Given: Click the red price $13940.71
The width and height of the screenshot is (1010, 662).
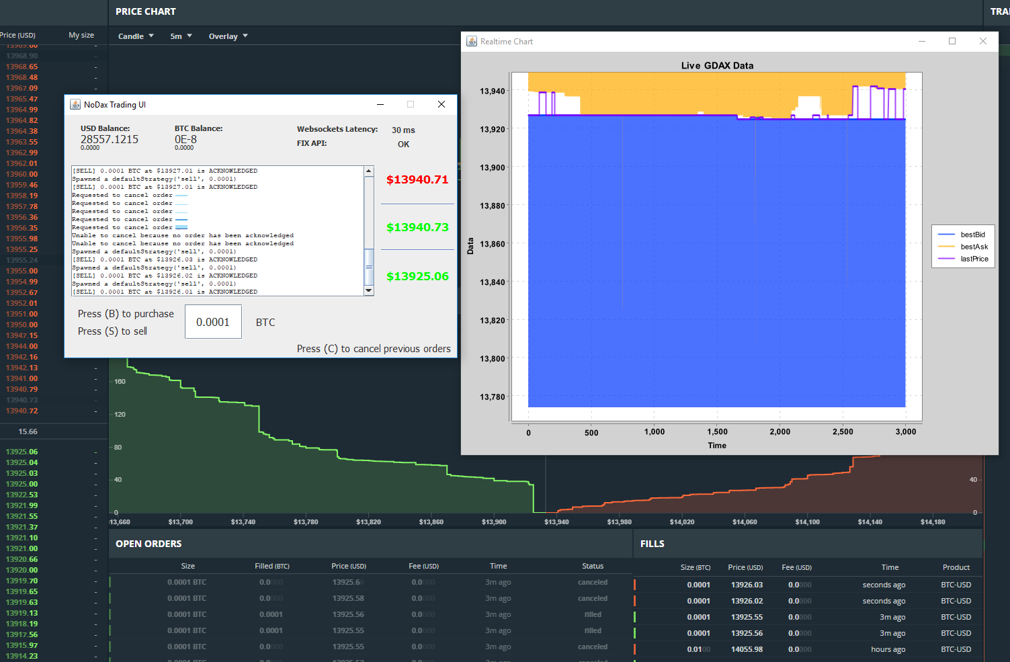Looking at the screenshot, I should coord(417,179).
